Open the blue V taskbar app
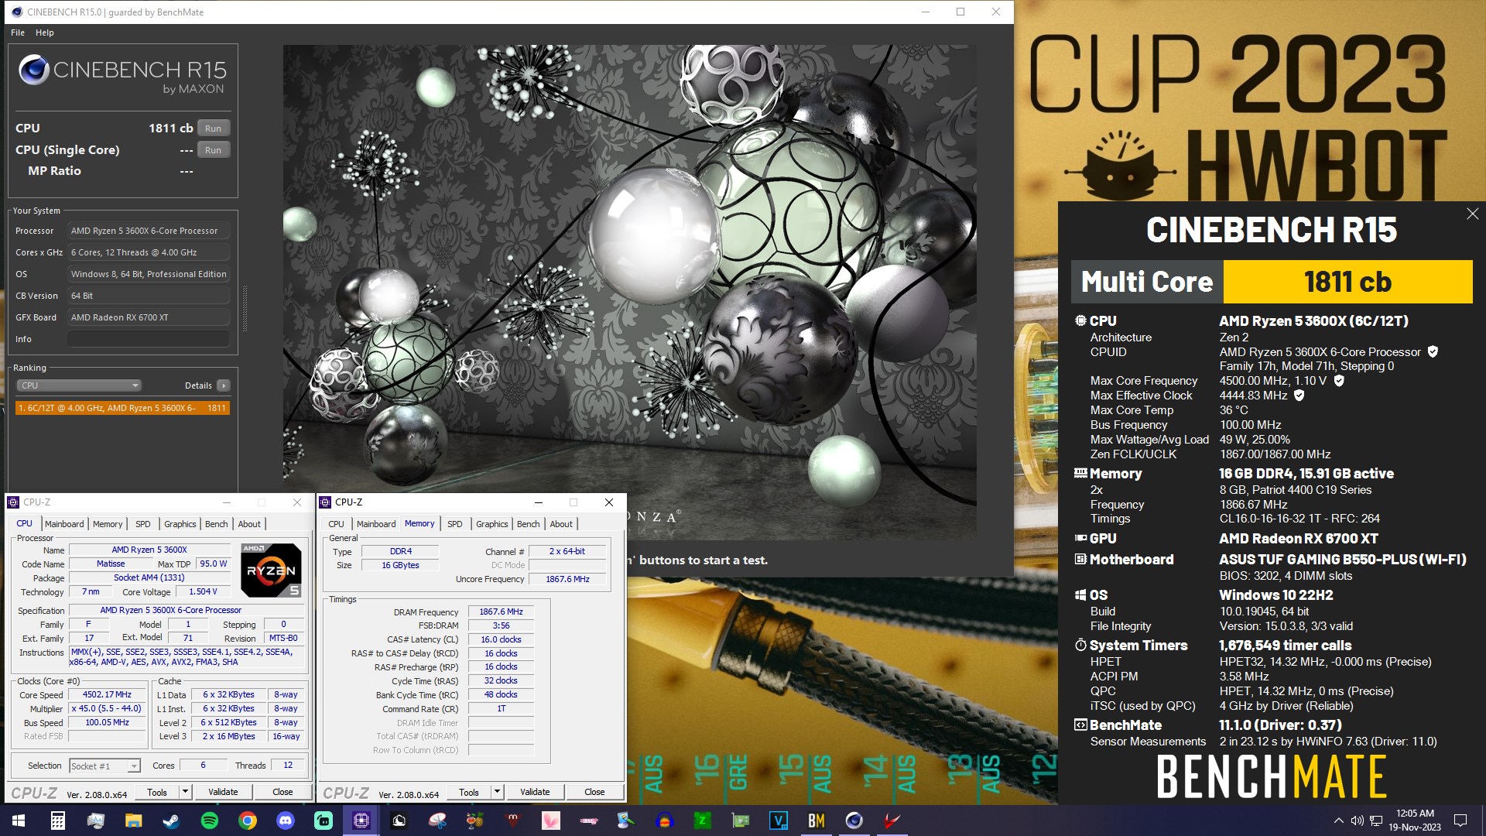1486x836 pixels. 778,821
